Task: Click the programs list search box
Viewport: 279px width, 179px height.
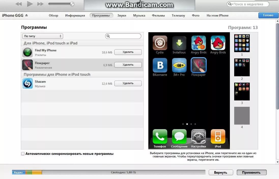Action: click(123, 36)
